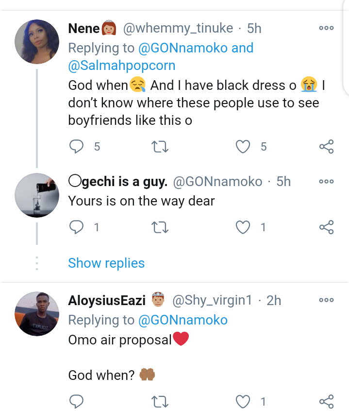349x411 pixels.
Task: Open @GONnamoko mention under AloysiusEazi's tweet
Action: click(x=182, y=320)
